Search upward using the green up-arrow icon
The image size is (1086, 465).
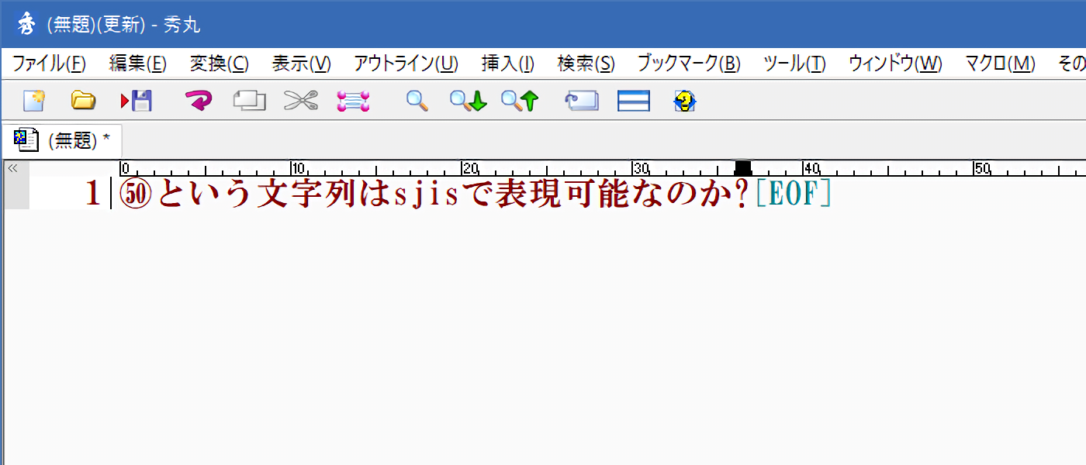519,101
